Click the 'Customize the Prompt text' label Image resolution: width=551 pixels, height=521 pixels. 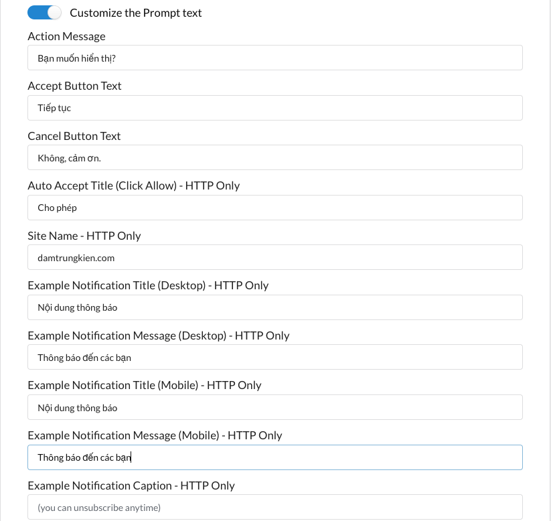pyautogui.click(x=136, y=13)
